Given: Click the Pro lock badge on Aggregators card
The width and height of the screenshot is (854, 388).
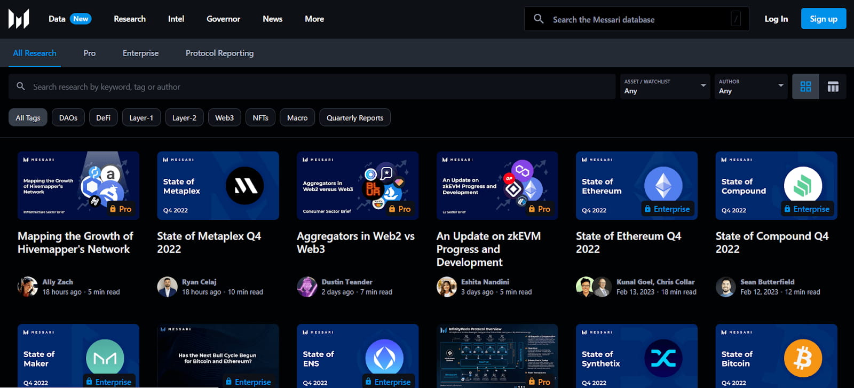Looking at the screenshot, I should pyautogui.click(x=400, y=209).
